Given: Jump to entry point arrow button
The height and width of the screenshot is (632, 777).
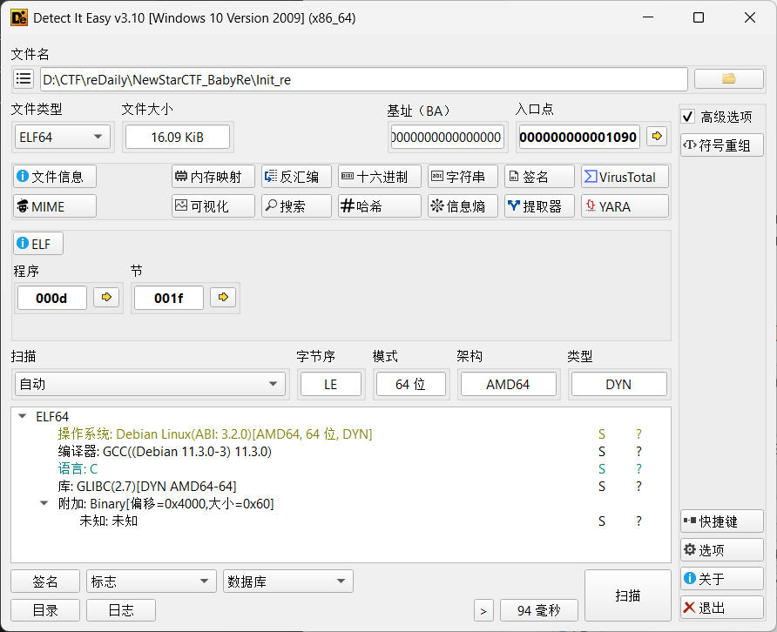Looking at the screenshot, I should [x=657, y=136].
